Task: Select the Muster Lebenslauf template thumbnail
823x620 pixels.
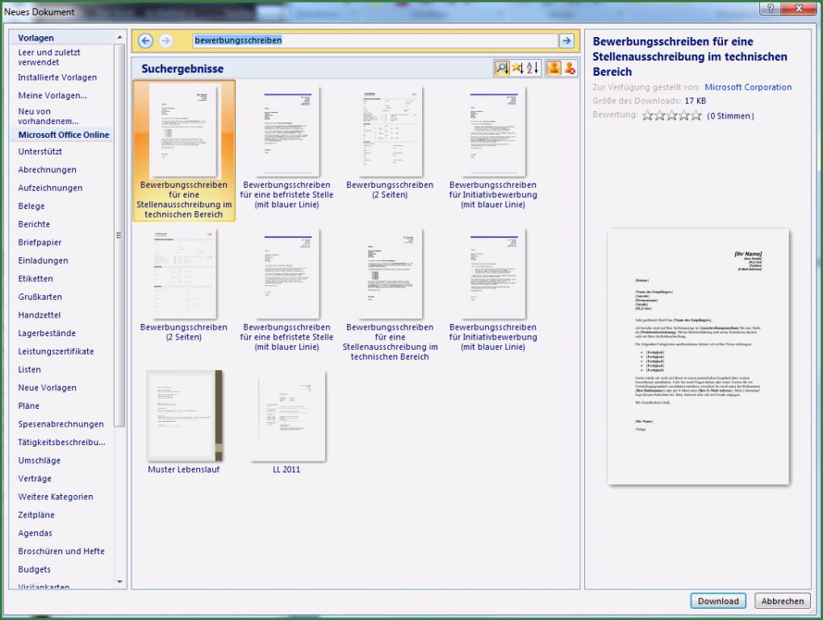Action: point(184,416)
